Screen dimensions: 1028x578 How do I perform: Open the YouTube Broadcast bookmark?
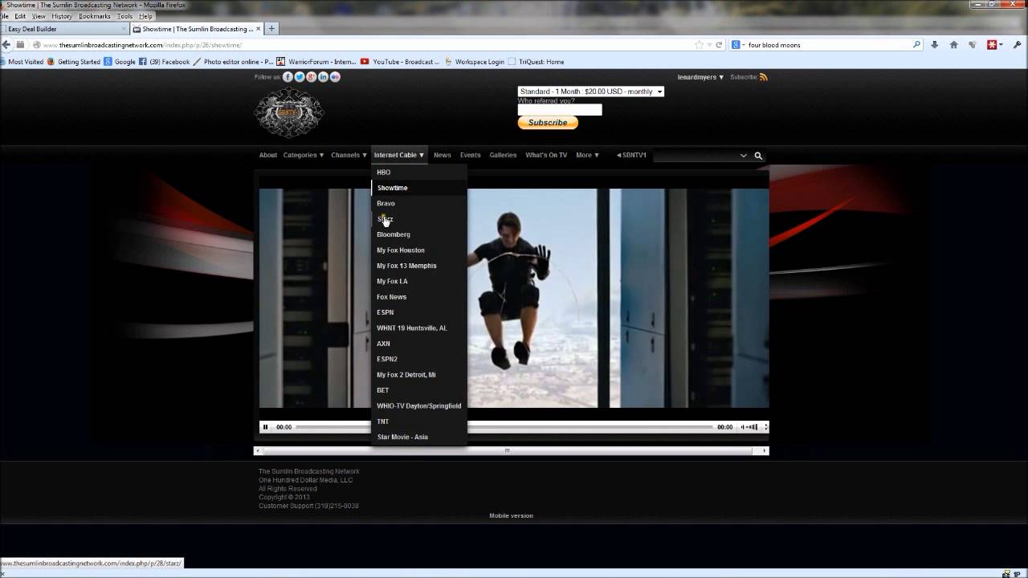tap(400, 62)
